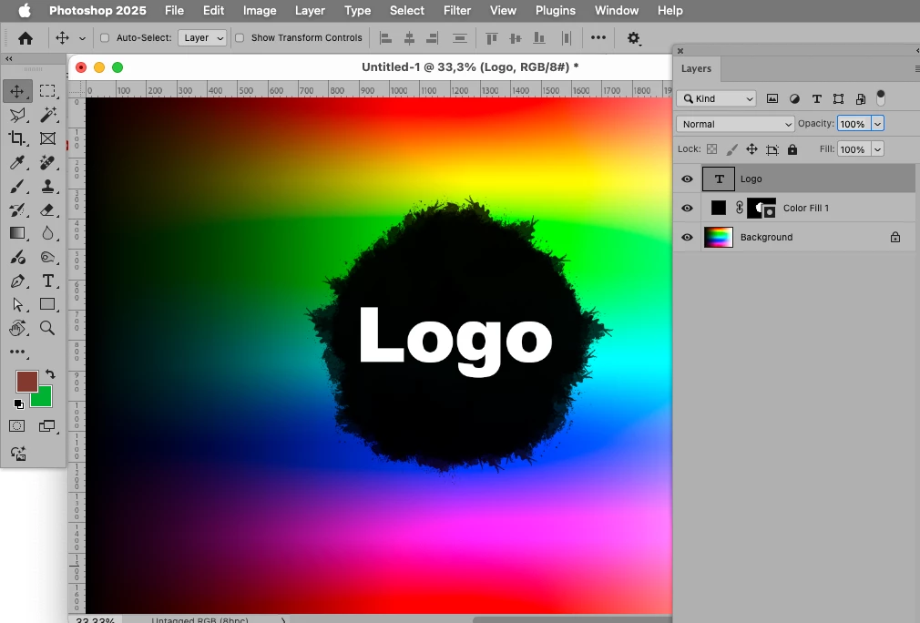This screenshot has height=623, width=920.
Task: Switch to the Layers tab
Action: tap(696, 68)
